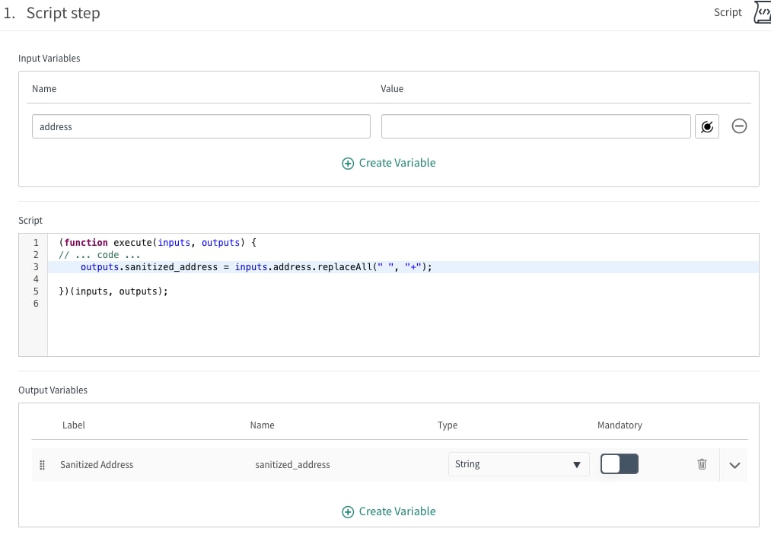
Task: Click the Type column header
Action: click(x=448, y=425)
